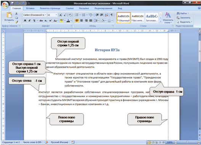
Task: Open the change case Aa menu
Action: pos(55,20)
